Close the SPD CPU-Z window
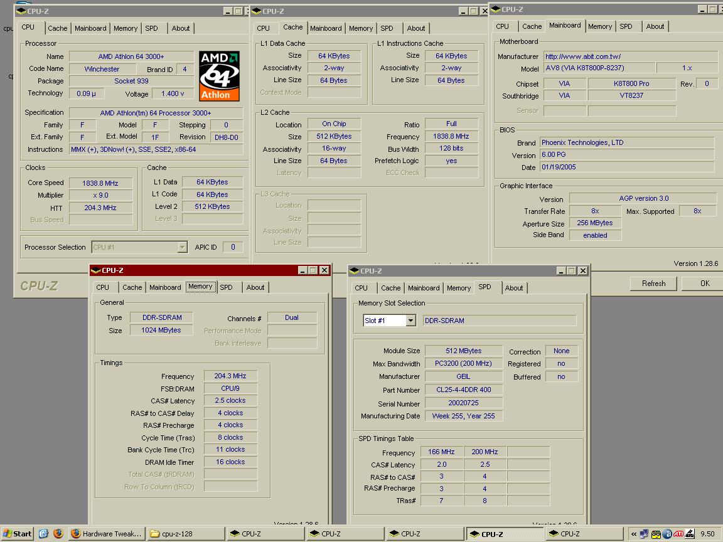Viewport: 723px width, 542px height. tap(583, 271)
